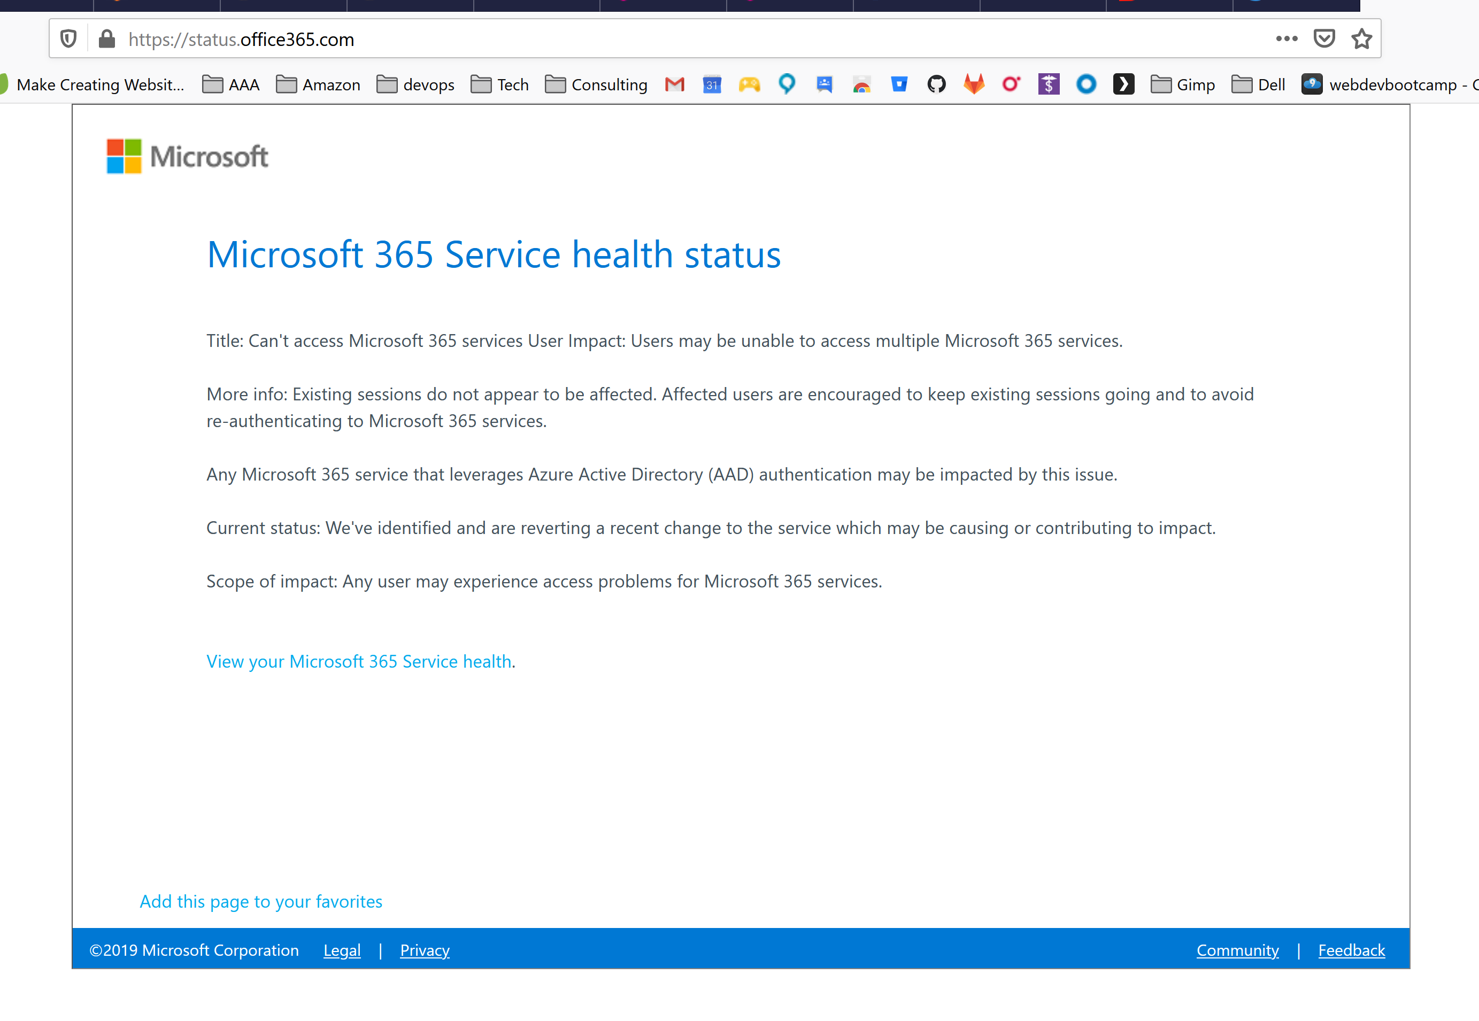The width and height of the screenshot is (1479, 1021).
Task: Open the GitHub bookmark
Action: pos(937,84)
